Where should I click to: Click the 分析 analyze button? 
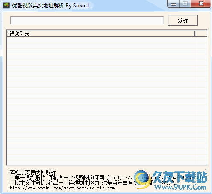[x=183, y=20]
